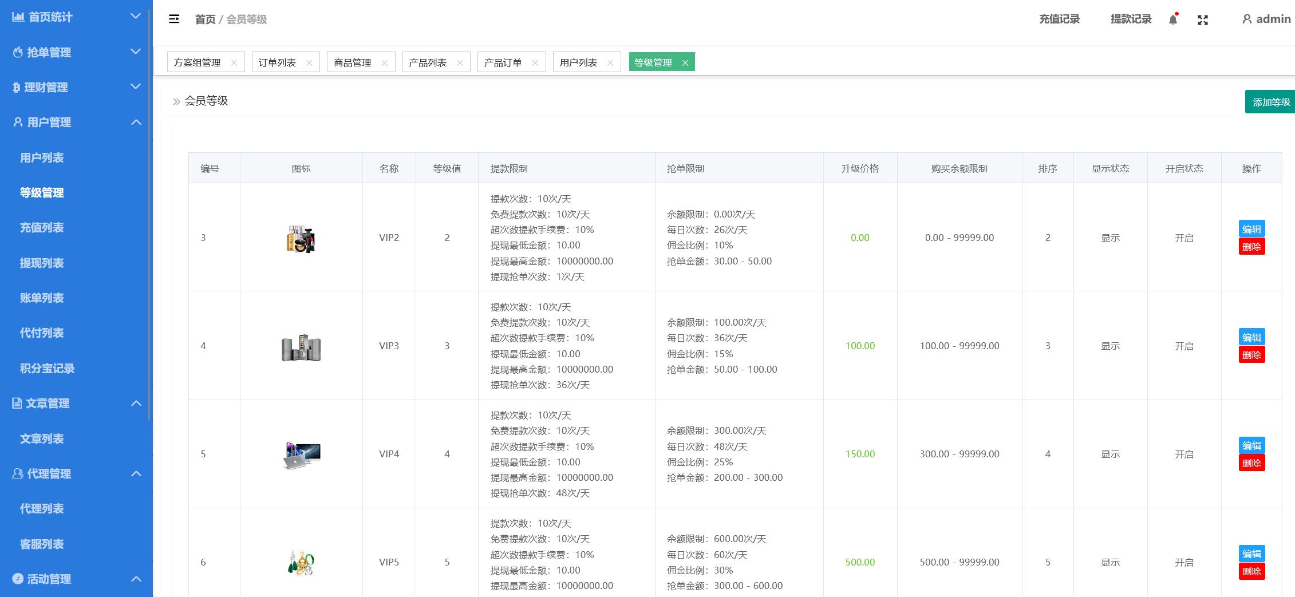Edit the VIP2 level

1252,229
